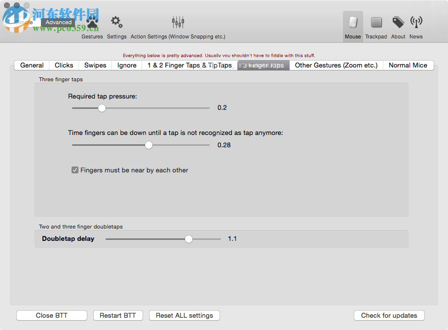The height and width of the screenshot is (330, 448).
Task: Select the Normal Mice tab
Action: click(409, 65)
